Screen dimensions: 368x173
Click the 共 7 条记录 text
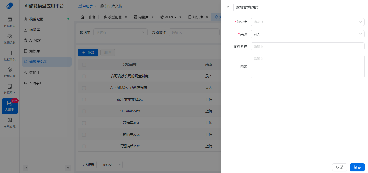pos(87,165)
